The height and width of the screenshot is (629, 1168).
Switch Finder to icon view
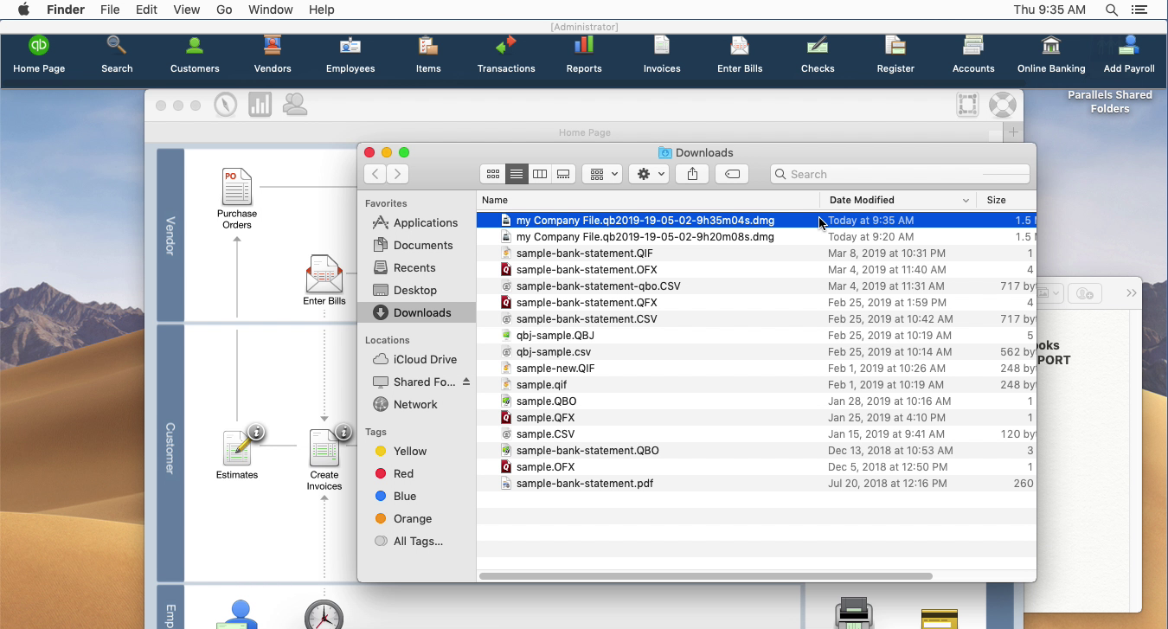pyautogui.click(x=493, y=174)
